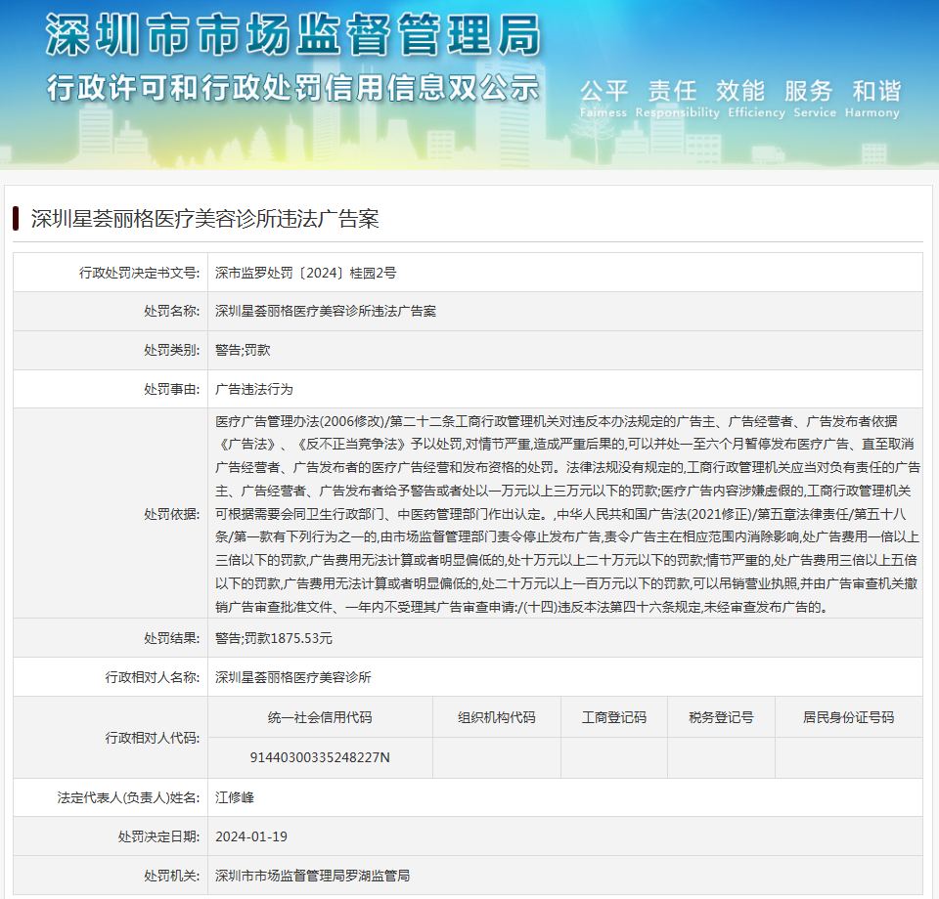The image size is (939, 899).
Task: Click the dark red marker beside the case title
Action: pyautogui.click(x=17, y=218)
